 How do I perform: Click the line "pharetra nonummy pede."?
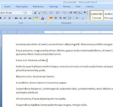[31, 70]
